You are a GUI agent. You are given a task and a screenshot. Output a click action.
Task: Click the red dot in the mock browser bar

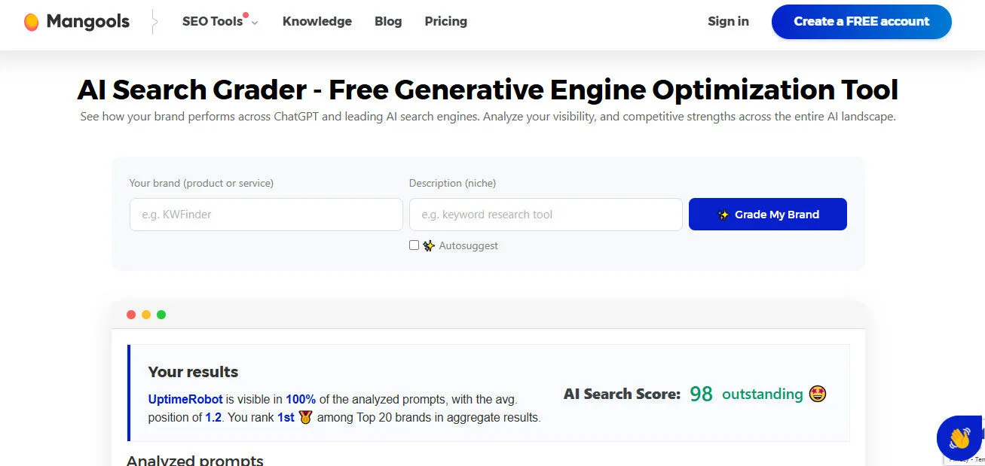[x=131, y=314]
